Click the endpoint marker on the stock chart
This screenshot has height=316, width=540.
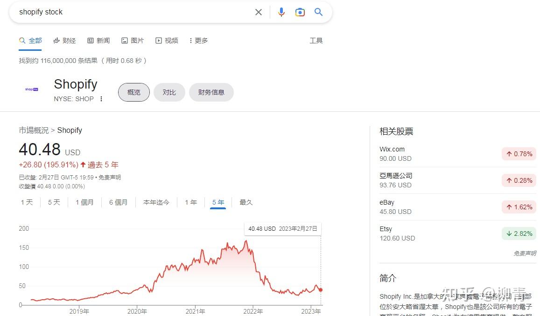(x=320, y=289)
